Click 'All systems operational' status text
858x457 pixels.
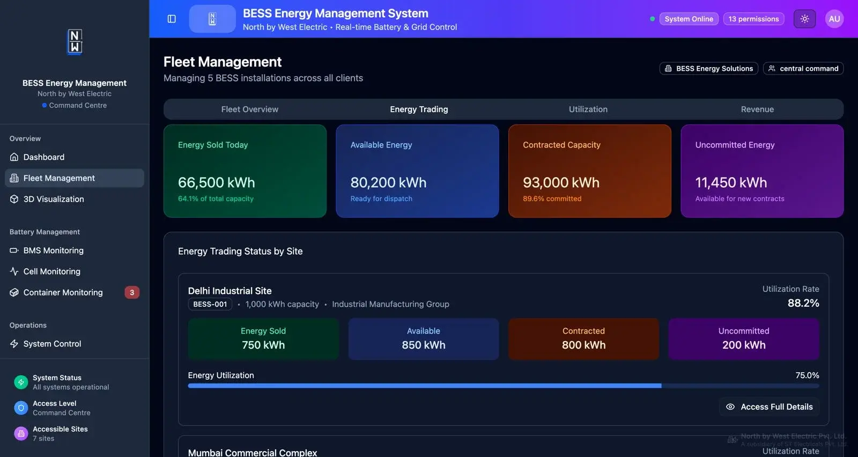click(x=71, y=387)
